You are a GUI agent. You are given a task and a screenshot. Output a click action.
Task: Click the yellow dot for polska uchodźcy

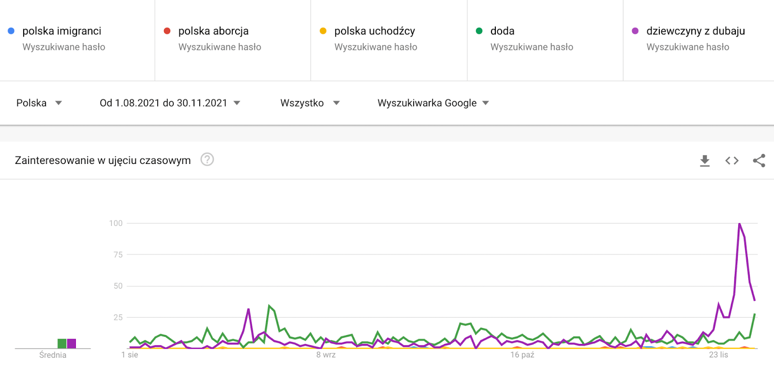323,31
